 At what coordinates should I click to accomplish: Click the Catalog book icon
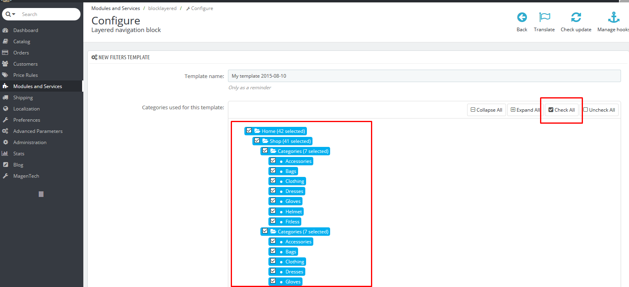tap(5, 42)
